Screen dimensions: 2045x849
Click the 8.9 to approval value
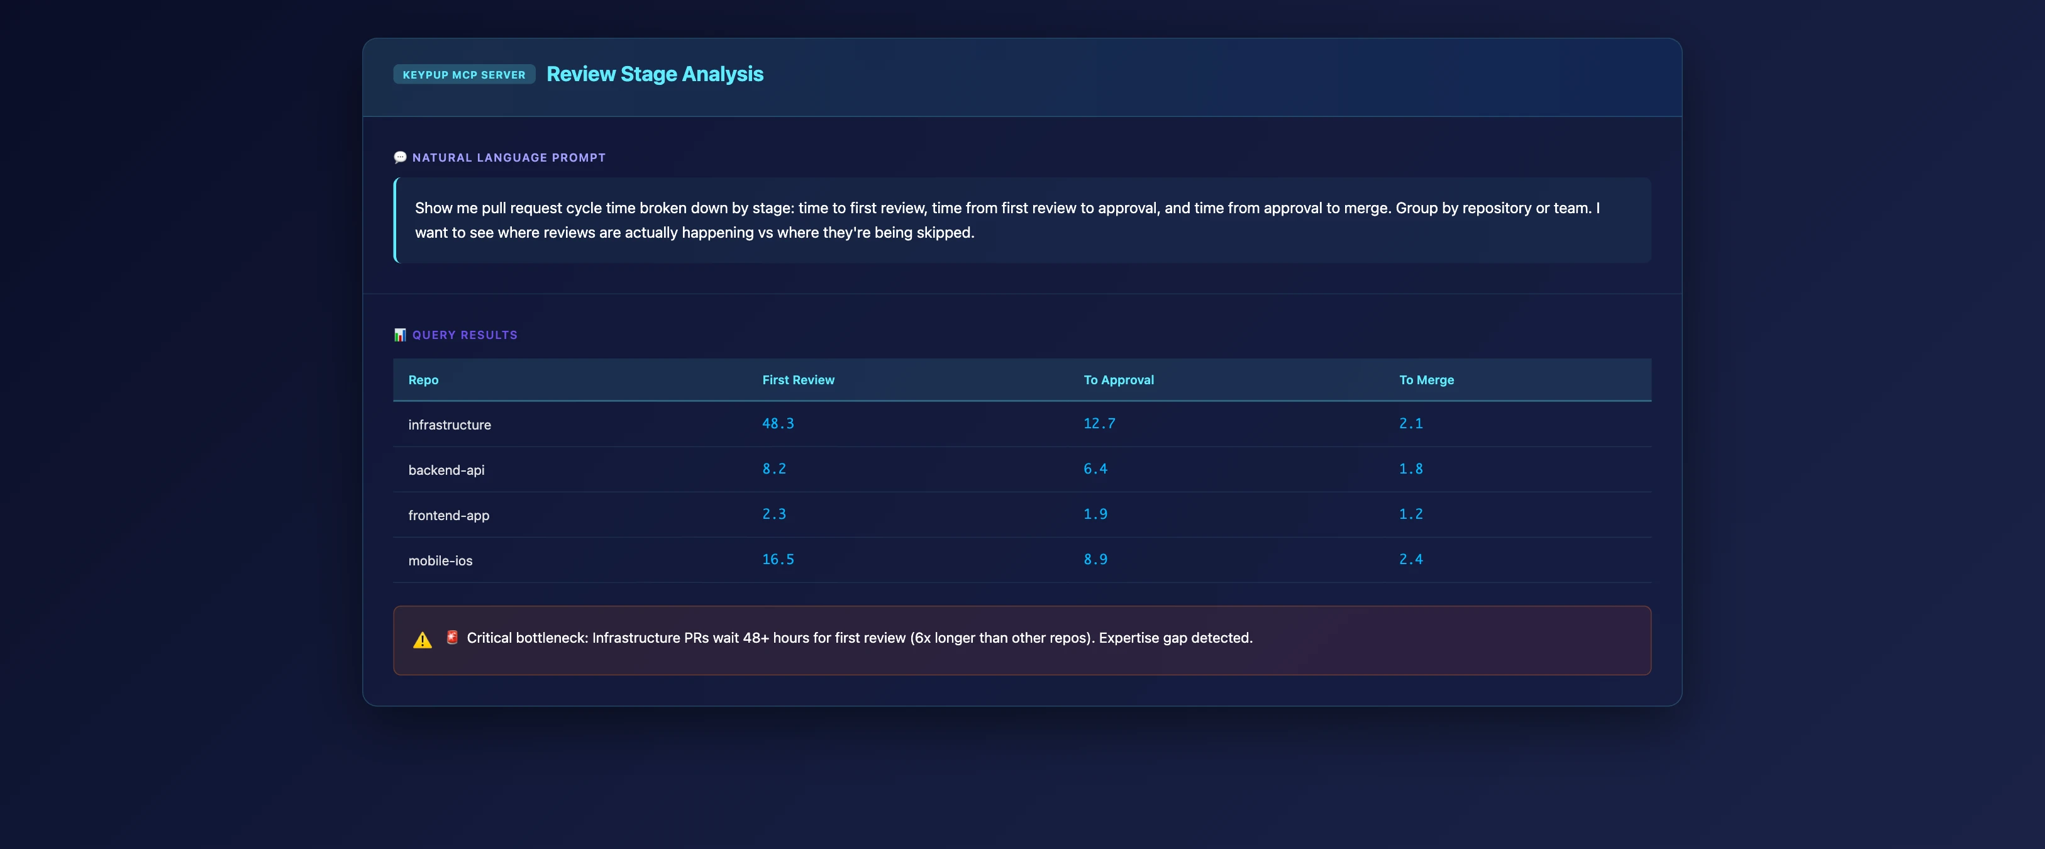click(x=1095, y=559)
